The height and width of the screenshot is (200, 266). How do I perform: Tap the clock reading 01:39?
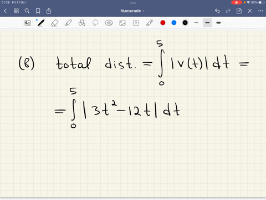pyautogui.click(x=6, y=2)
